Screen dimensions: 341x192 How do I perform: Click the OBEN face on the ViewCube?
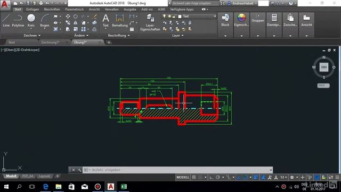pyautogui.click(x=324, y=67)
